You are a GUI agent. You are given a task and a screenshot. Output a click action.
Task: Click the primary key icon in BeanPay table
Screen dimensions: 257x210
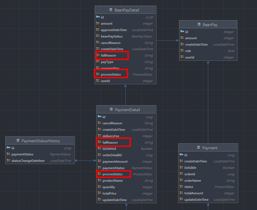click(182, 32)
